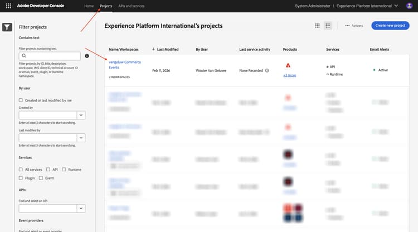
Task: Click the Adobe product icon in first row
Action: [288, 65]
